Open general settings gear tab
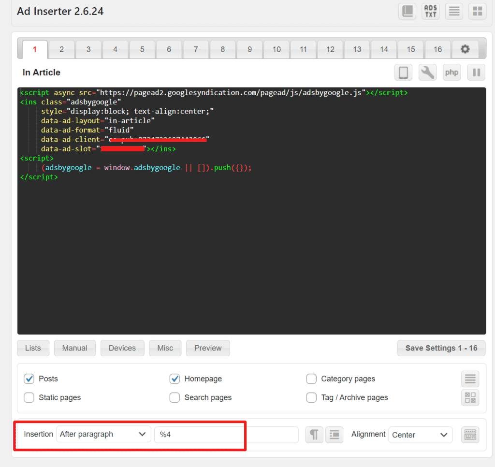 click(x=465, y=49)
